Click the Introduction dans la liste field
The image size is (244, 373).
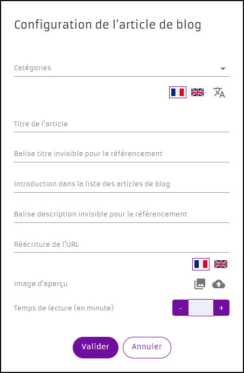122,184
